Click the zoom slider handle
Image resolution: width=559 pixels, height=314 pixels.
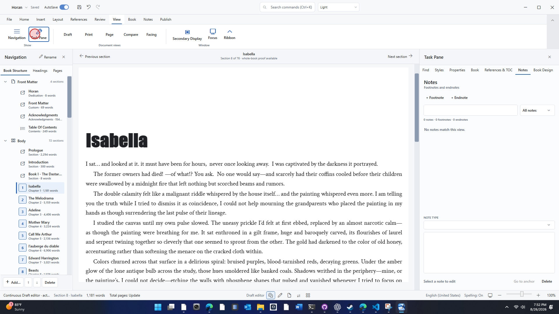(522, 294)
